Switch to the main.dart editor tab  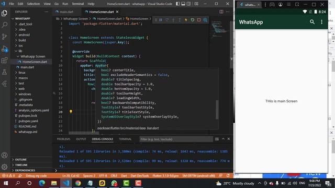[66, 11]
